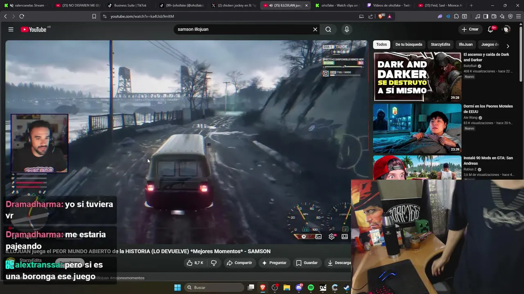The height and width of the screenshot is (294, 524).
Task: Open the YouTube hamburger guide menu
Action: 11,29
